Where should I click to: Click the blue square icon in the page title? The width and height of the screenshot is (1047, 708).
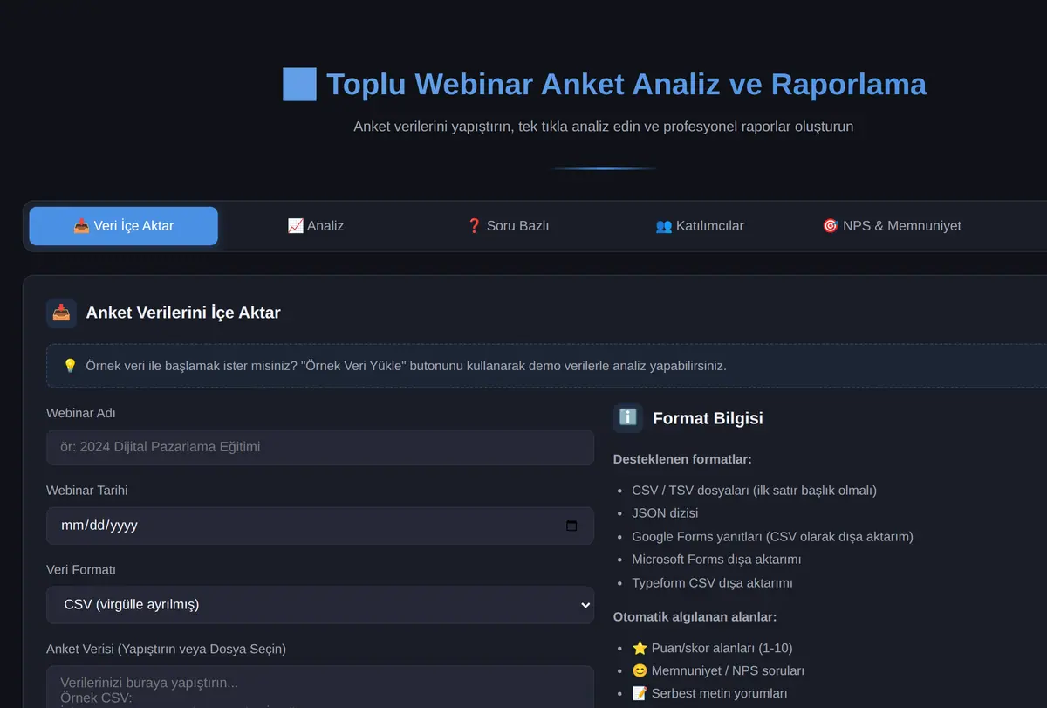click(299, 85)
